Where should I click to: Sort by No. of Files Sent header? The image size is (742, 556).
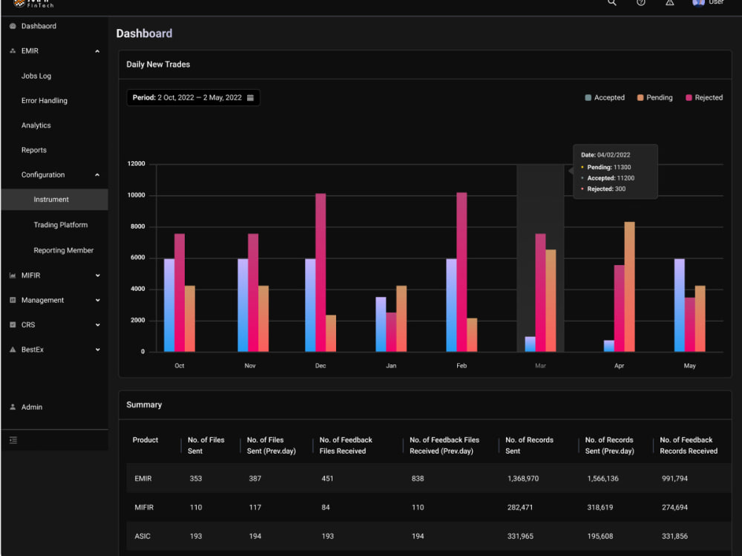206,445
